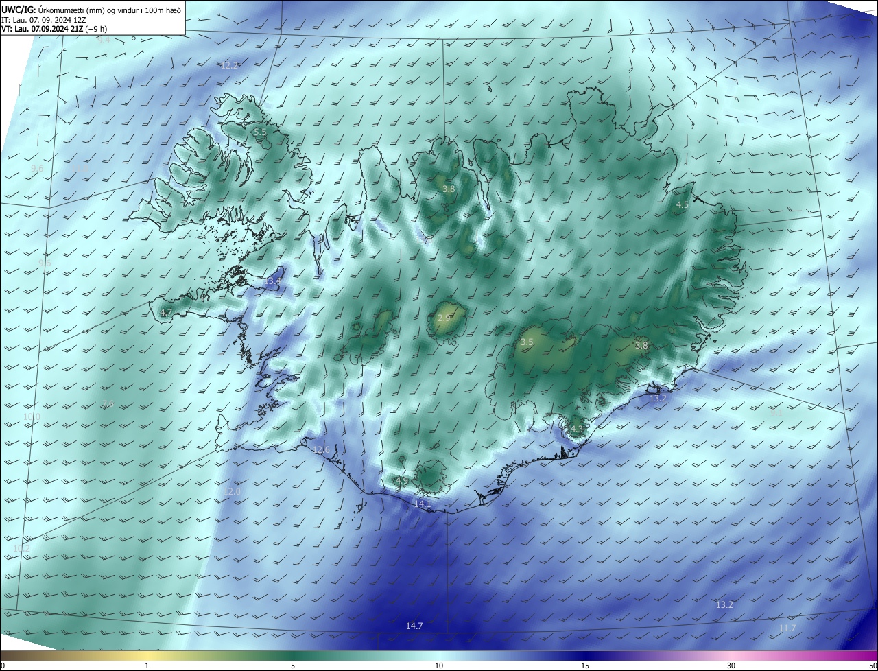This screenshot has width=878, height=671.
Task: Click the 3.8 value in northern Iceland
Action: click(449, 189)
